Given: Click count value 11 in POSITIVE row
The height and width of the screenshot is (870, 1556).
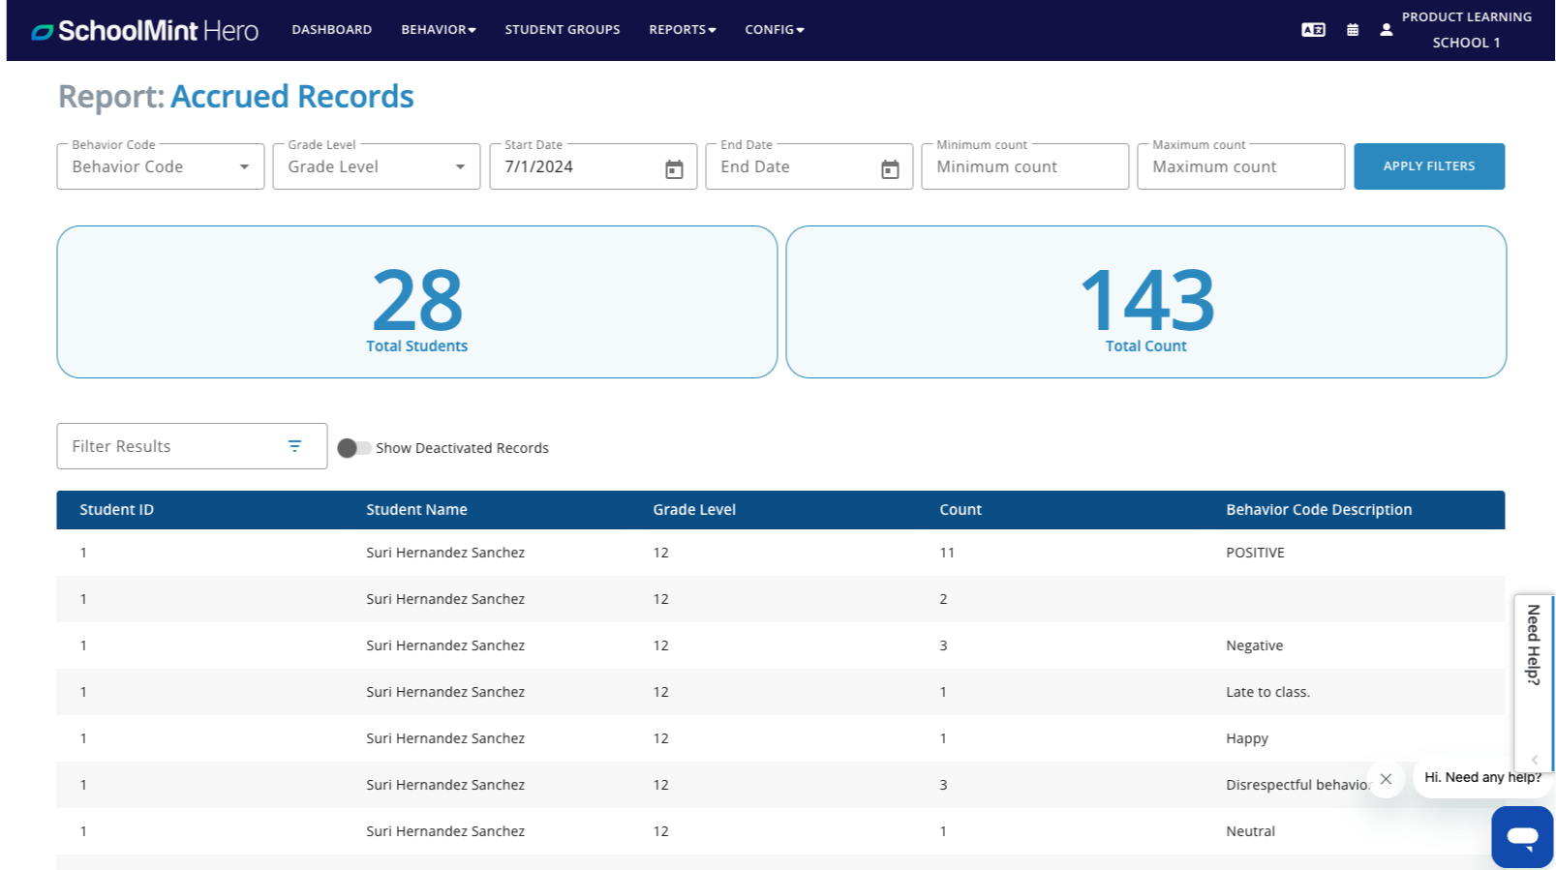Looking at the screenshot, I should pos(947,553).
